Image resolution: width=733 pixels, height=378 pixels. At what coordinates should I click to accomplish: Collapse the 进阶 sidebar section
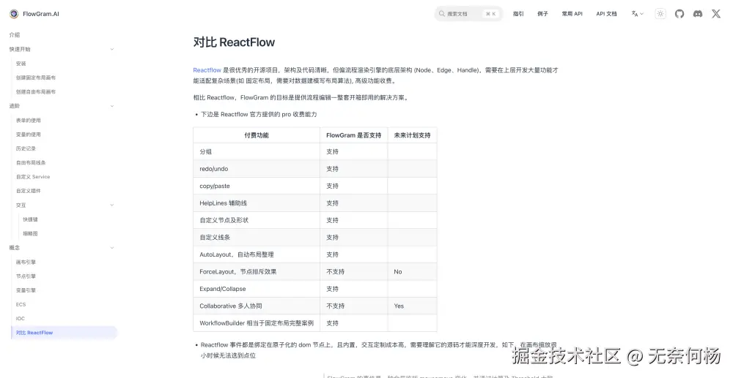click(111, 106)
